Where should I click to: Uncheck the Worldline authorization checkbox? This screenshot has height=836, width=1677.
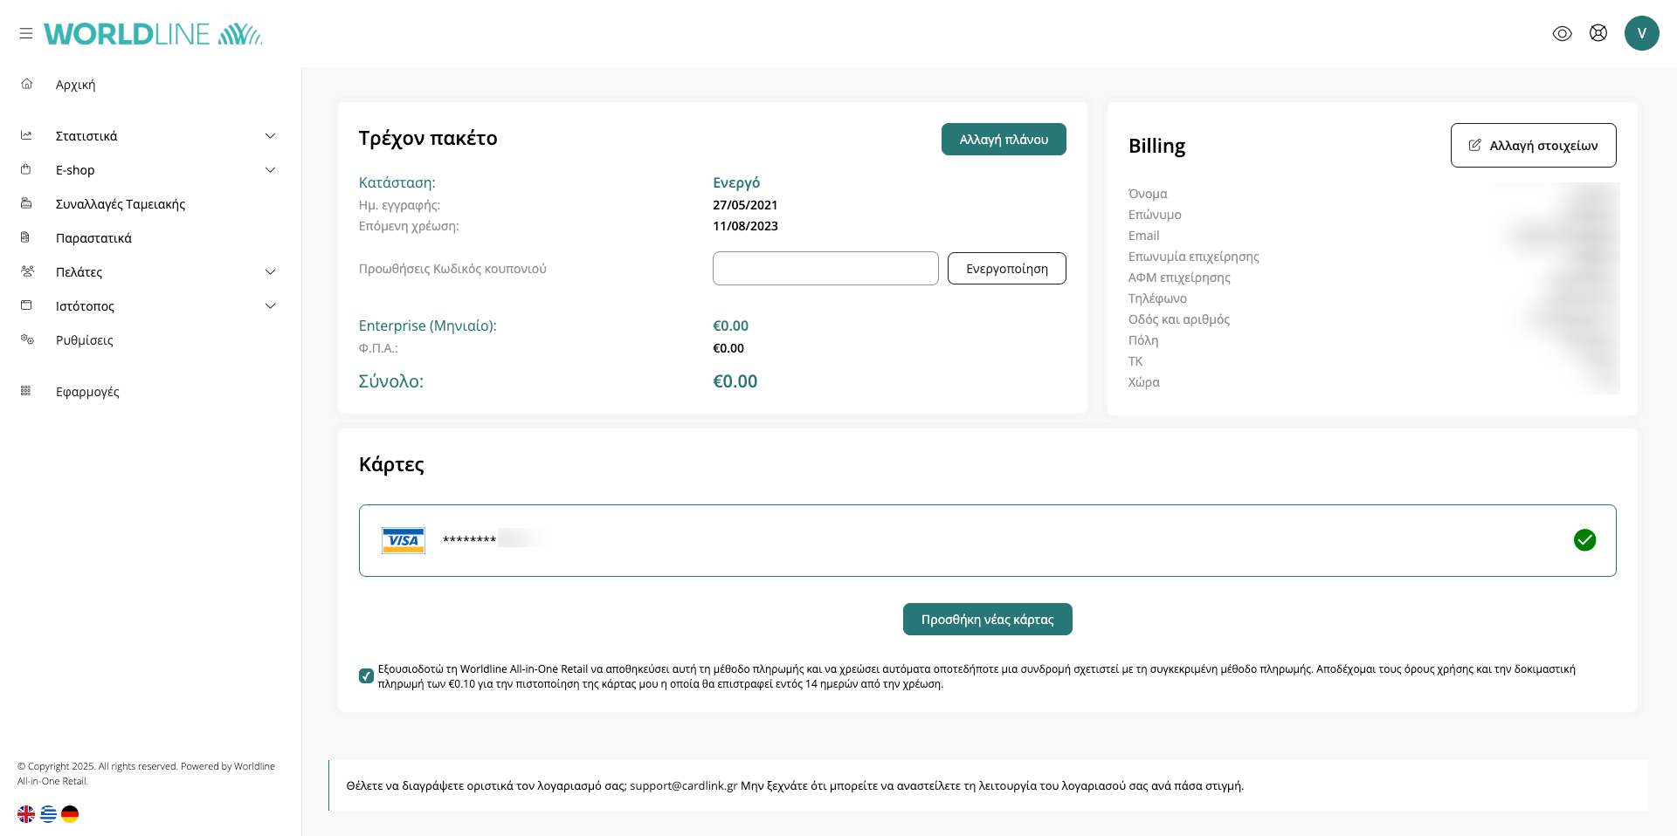(x=367, y=676)
